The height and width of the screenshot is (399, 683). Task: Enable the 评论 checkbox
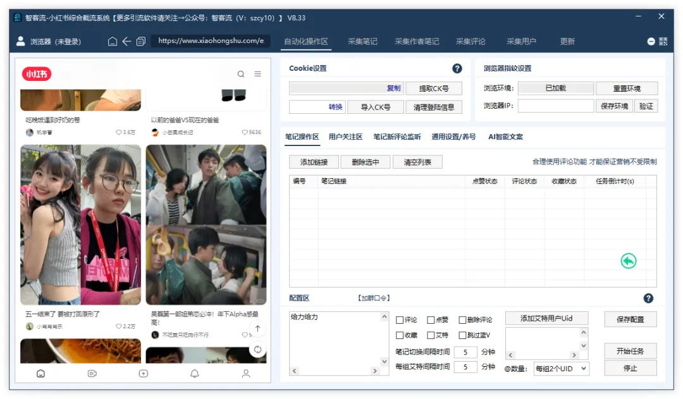[x=399, y=320]
